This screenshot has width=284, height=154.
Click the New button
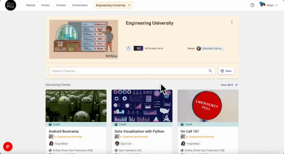(x=226, y=71)
